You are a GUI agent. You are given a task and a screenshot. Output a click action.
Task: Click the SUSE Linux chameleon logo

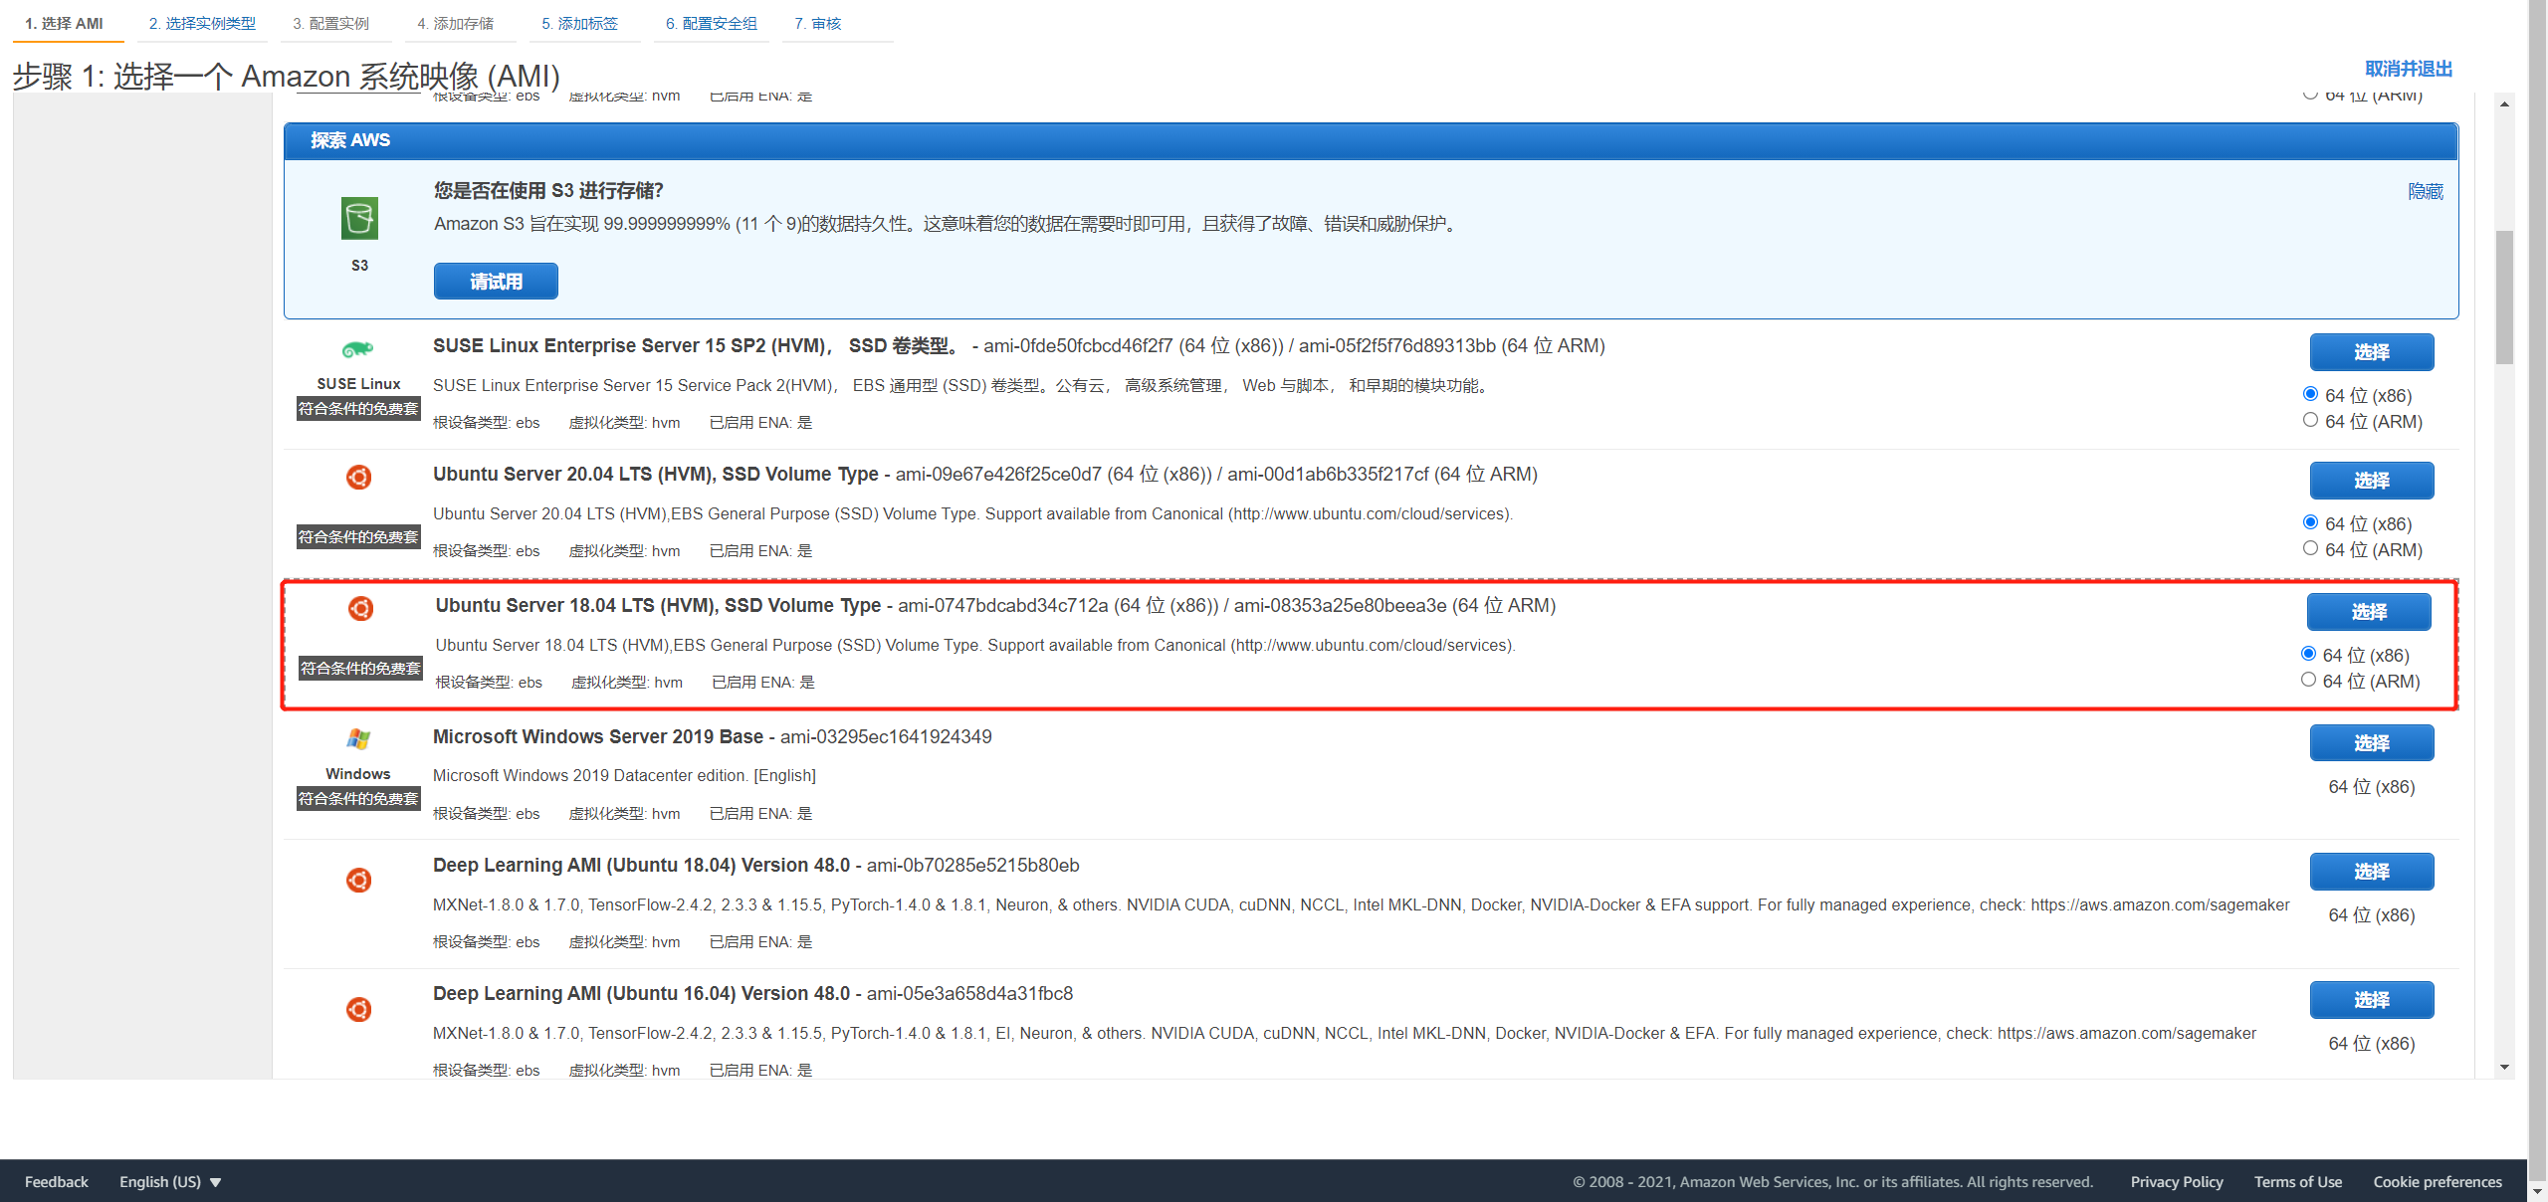coord(358,349)
